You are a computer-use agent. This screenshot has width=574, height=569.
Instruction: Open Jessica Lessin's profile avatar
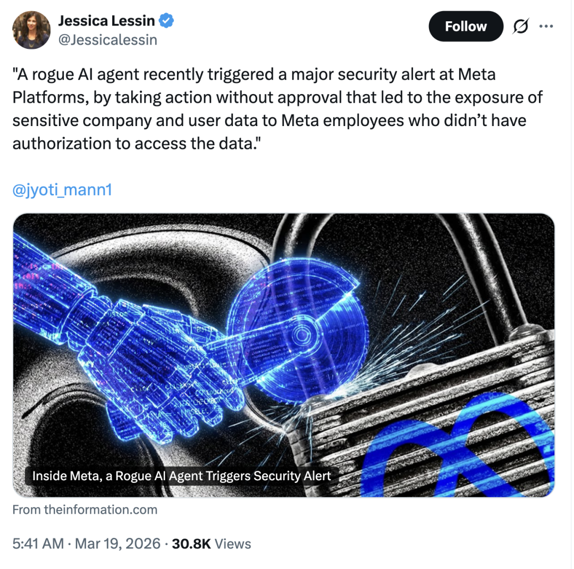[31, 30]
